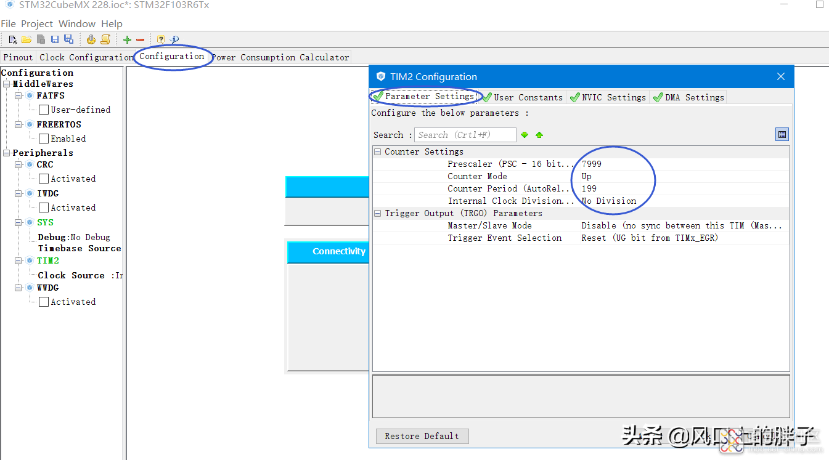Click the green plus toolbar icon

point(128,39)
